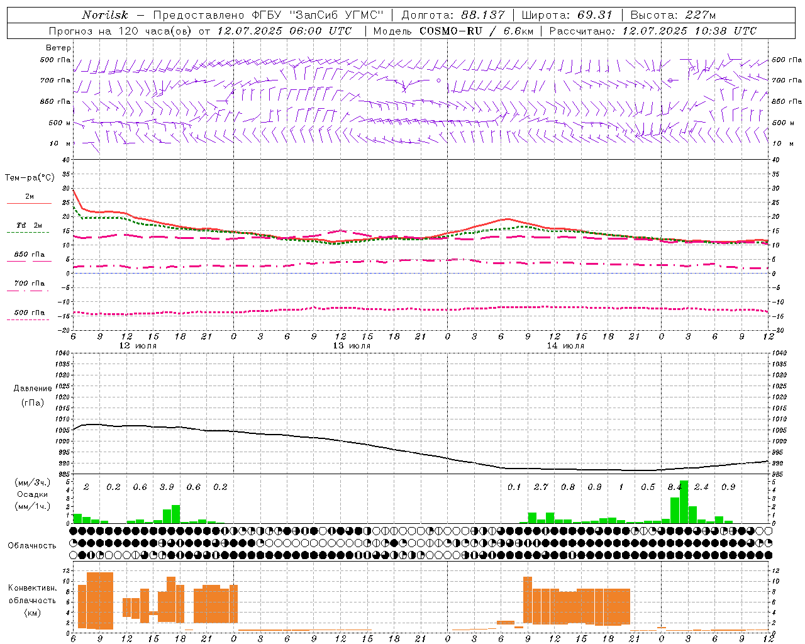Click the "Ветер" wind panel label
The width and height of the screenshot is (805, 644).
coord(58,48)
